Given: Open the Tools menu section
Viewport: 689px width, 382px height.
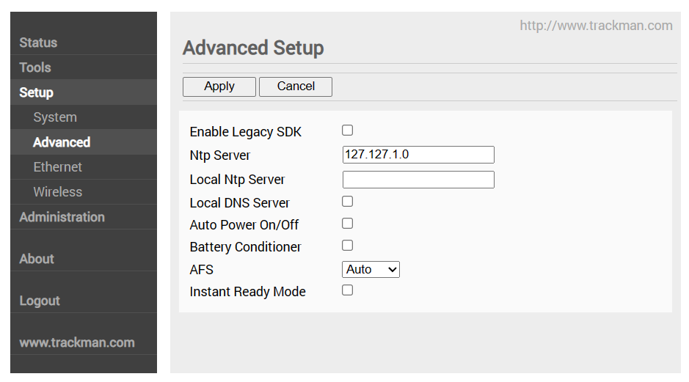Looking at the screenshot, I should coord(35,67).
